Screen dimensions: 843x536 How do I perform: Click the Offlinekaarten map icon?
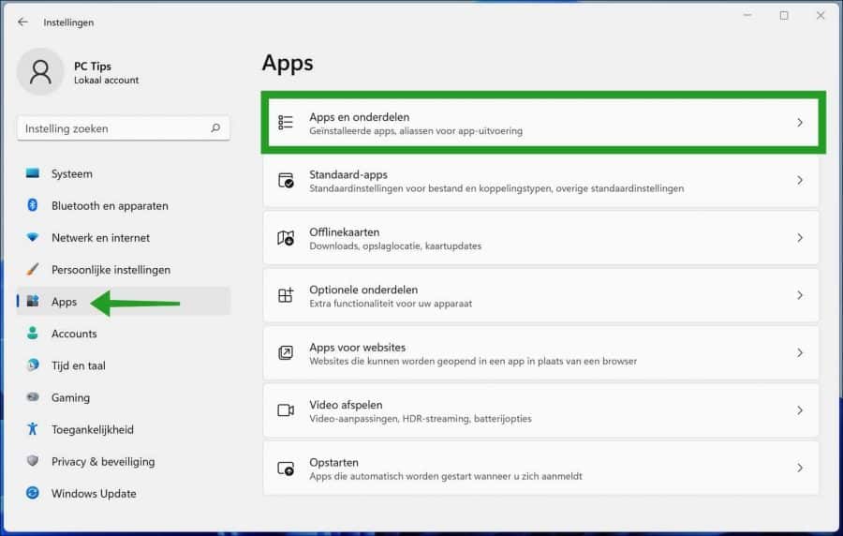[286, 238]
